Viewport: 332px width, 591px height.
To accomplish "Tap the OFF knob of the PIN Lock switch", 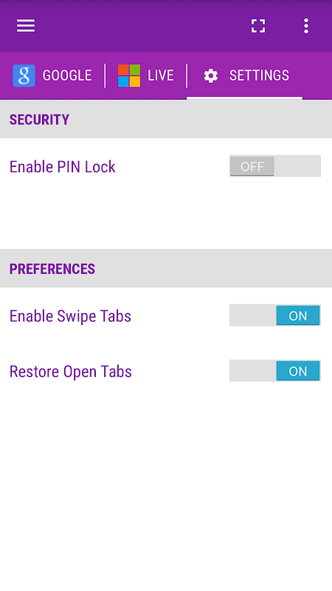I will click(252, 166).
